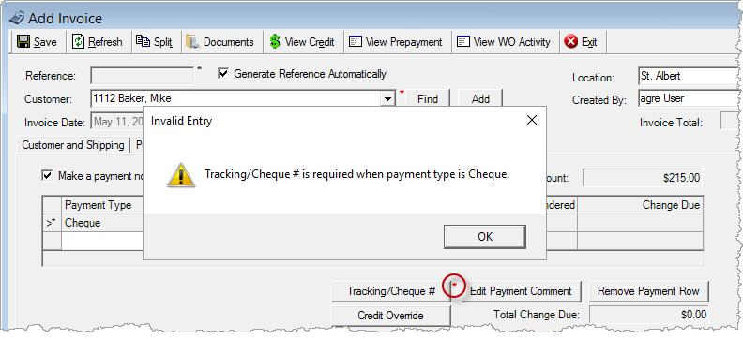Toggle the Make a payment now checkbox
Screen dimensions: 743x339
[x=48, y=176]
